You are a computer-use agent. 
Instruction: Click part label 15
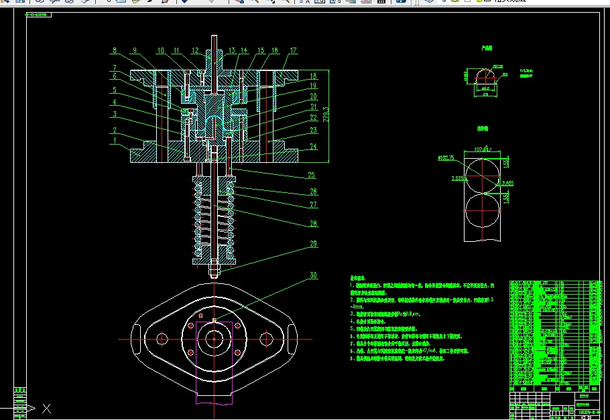point(261,50)
